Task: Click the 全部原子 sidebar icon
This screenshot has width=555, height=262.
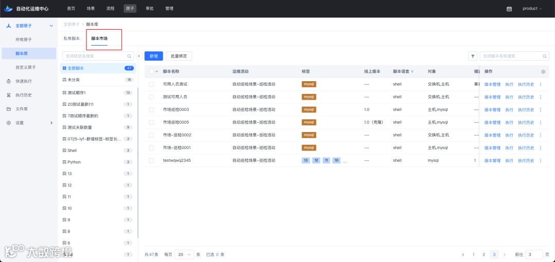Action: 9,26
